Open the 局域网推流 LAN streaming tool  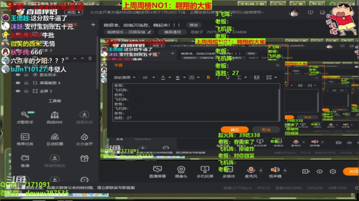[x=54, y=161]
